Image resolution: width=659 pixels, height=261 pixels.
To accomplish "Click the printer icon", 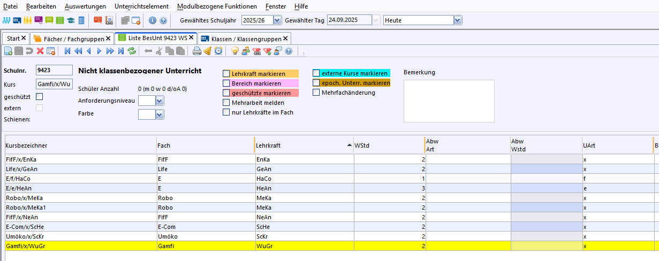I will coord(196,51).
